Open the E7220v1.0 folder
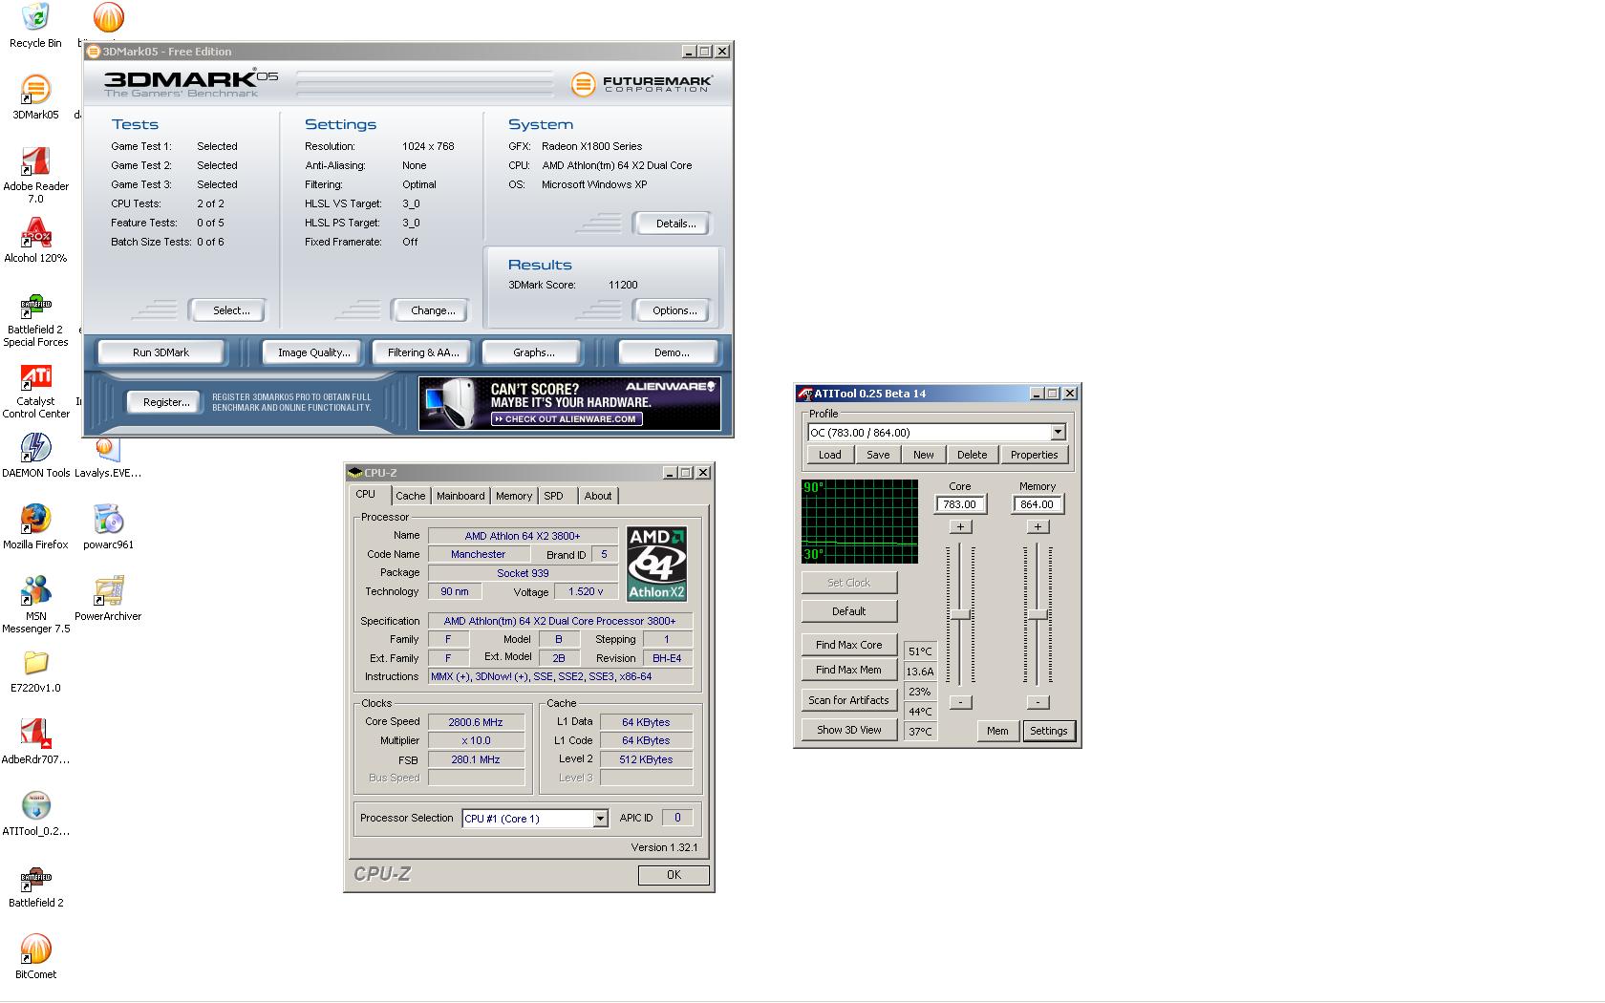The width and height of the screenshot is (1605, 1003). coord(35,670)
